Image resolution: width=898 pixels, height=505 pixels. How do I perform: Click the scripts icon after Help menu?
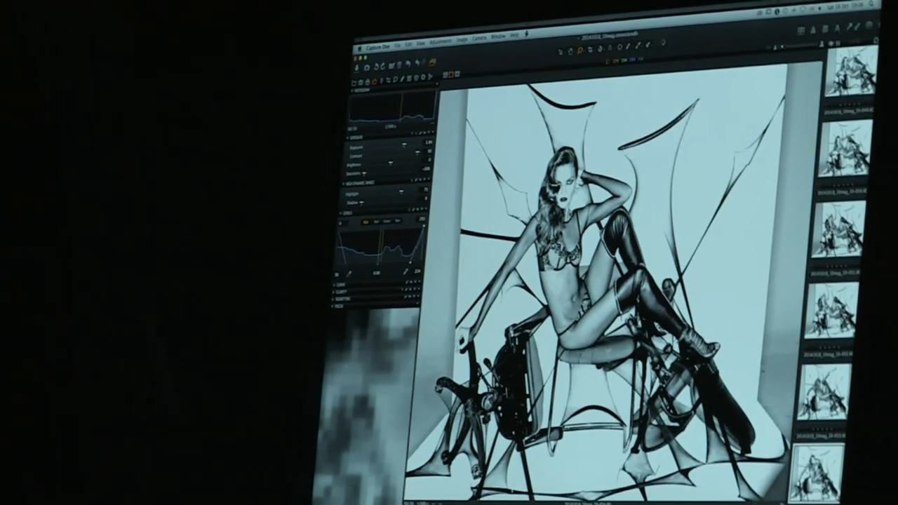click(526, 35)
